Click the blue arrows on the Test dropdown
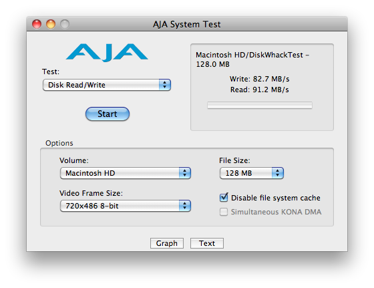This screenshot has height=288, width=374. point(164,85)
